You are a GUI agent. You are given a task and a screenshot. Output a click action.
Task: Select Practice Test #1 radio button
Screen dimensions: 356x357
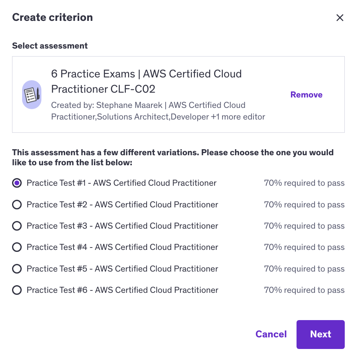click(17, 183)
